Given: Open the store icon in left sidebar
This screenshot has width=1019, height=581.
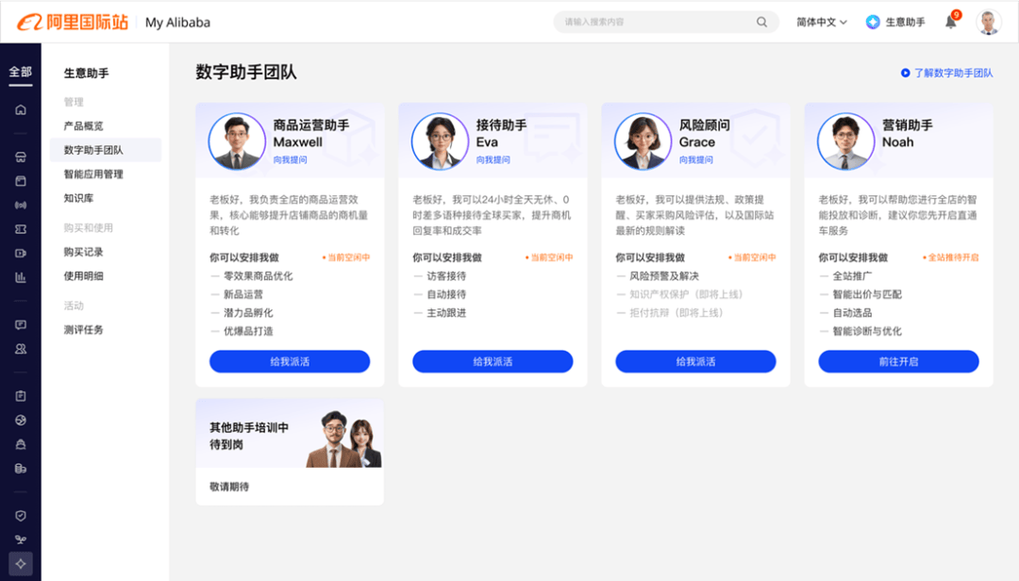Looking at the screenshot, I should (21, 158).
